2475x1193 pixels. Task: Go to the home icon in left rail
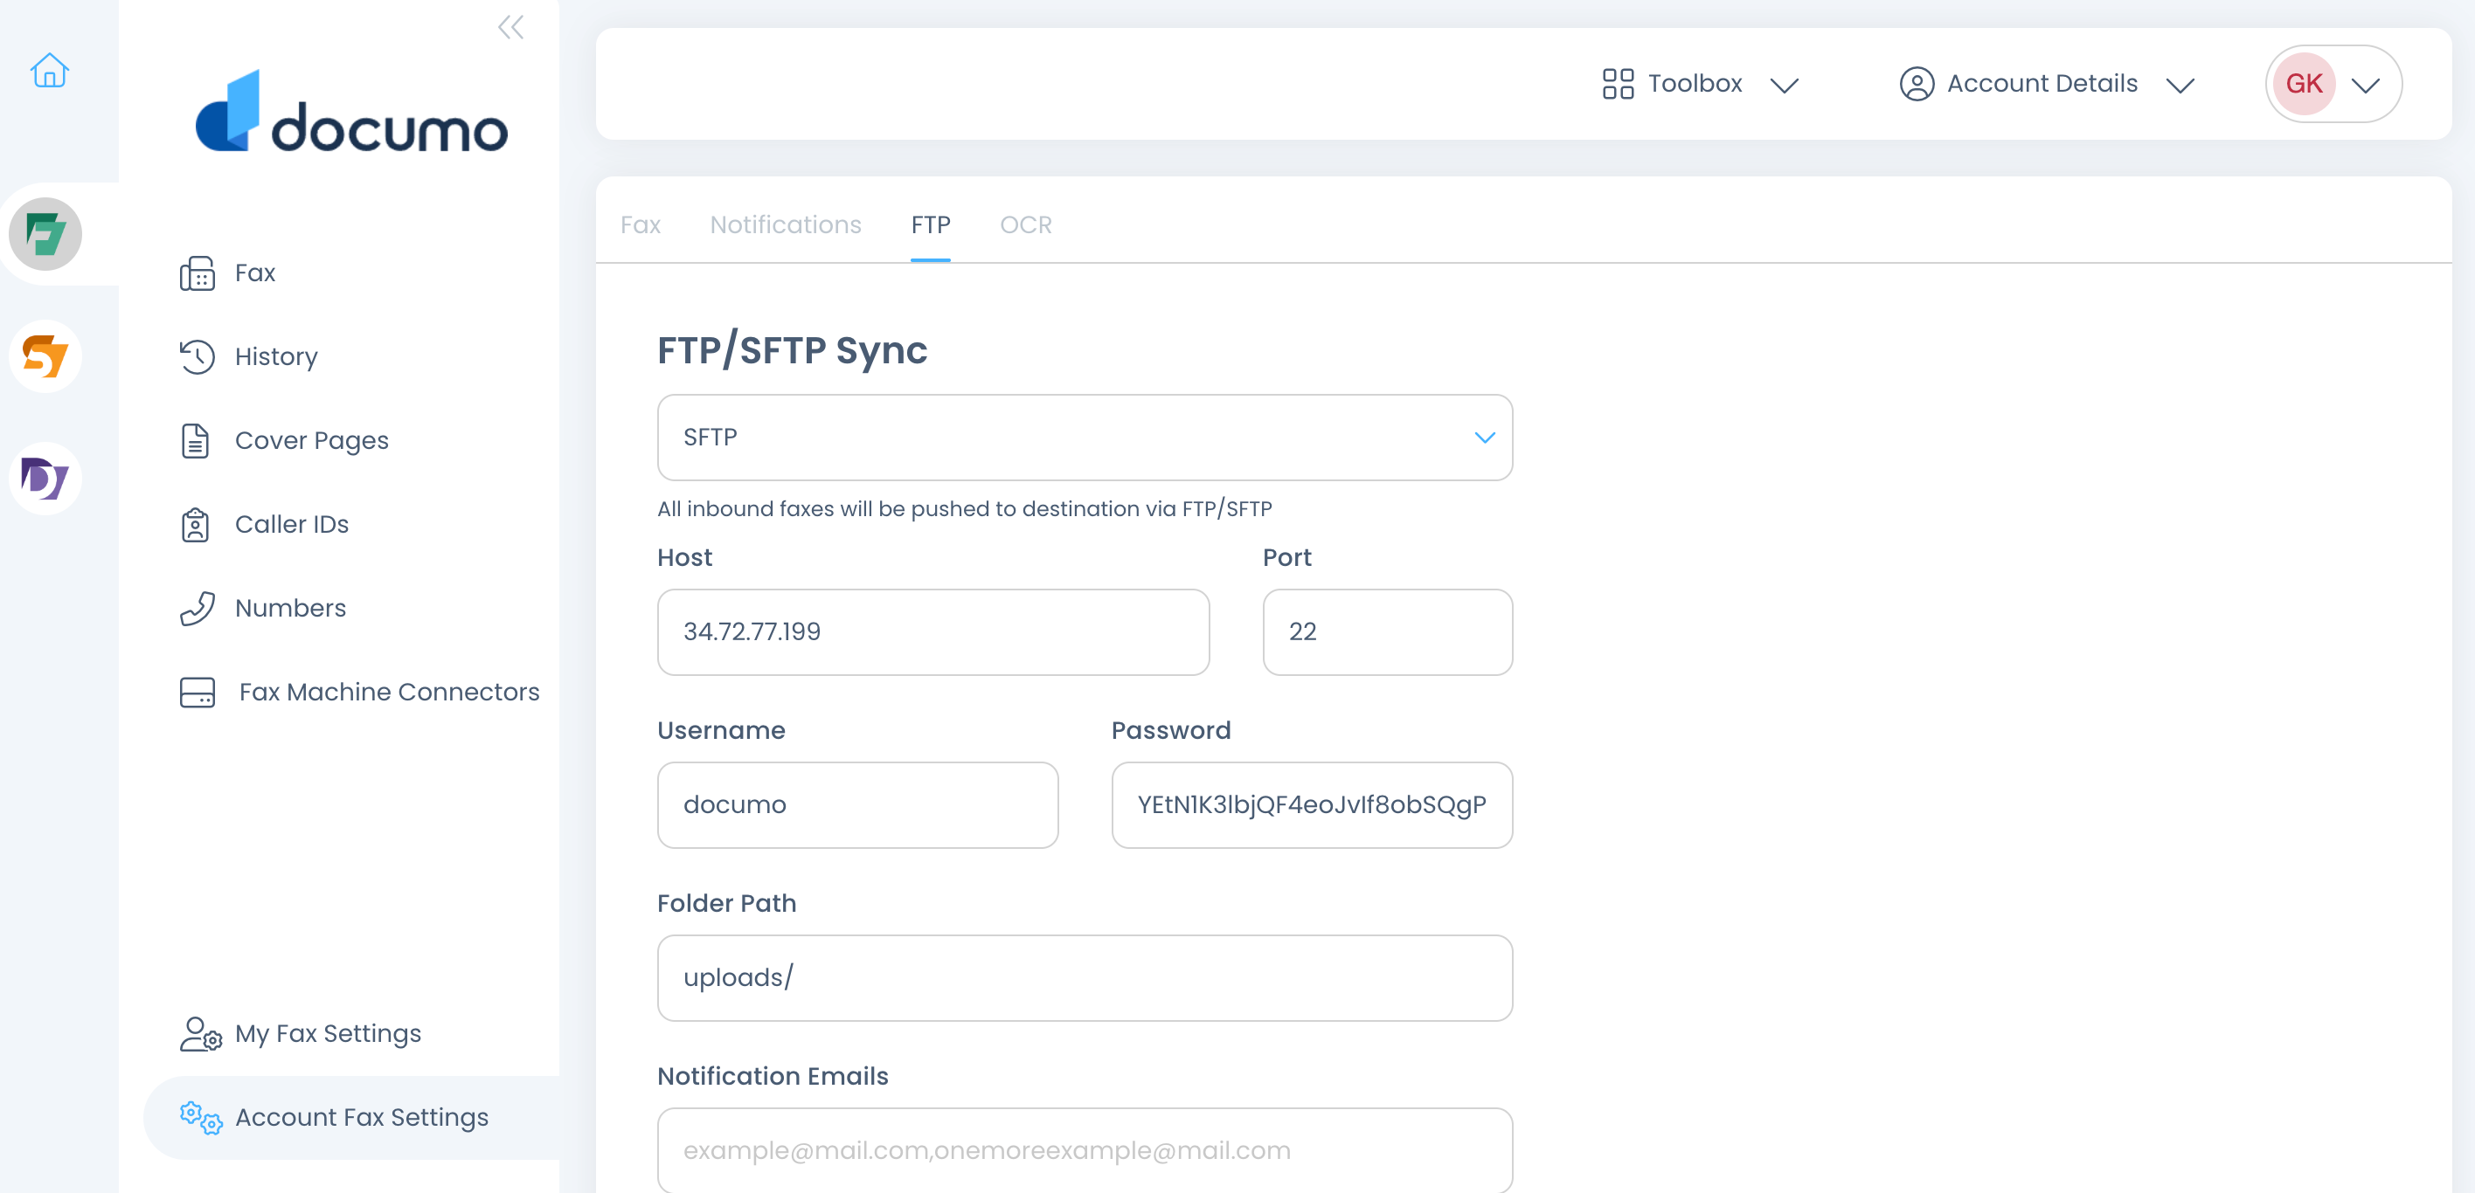click(x=49, y=70)
